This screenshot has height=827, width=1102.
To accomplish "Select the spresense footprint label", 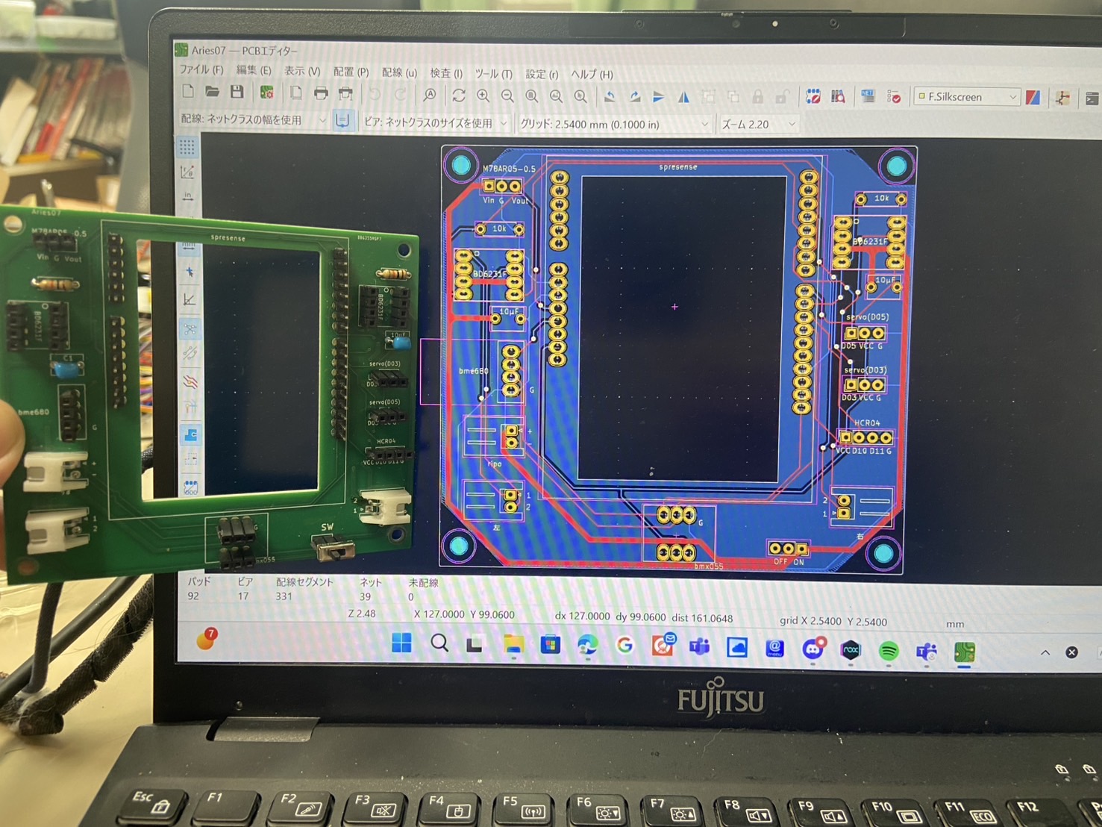I will (678, 167).
